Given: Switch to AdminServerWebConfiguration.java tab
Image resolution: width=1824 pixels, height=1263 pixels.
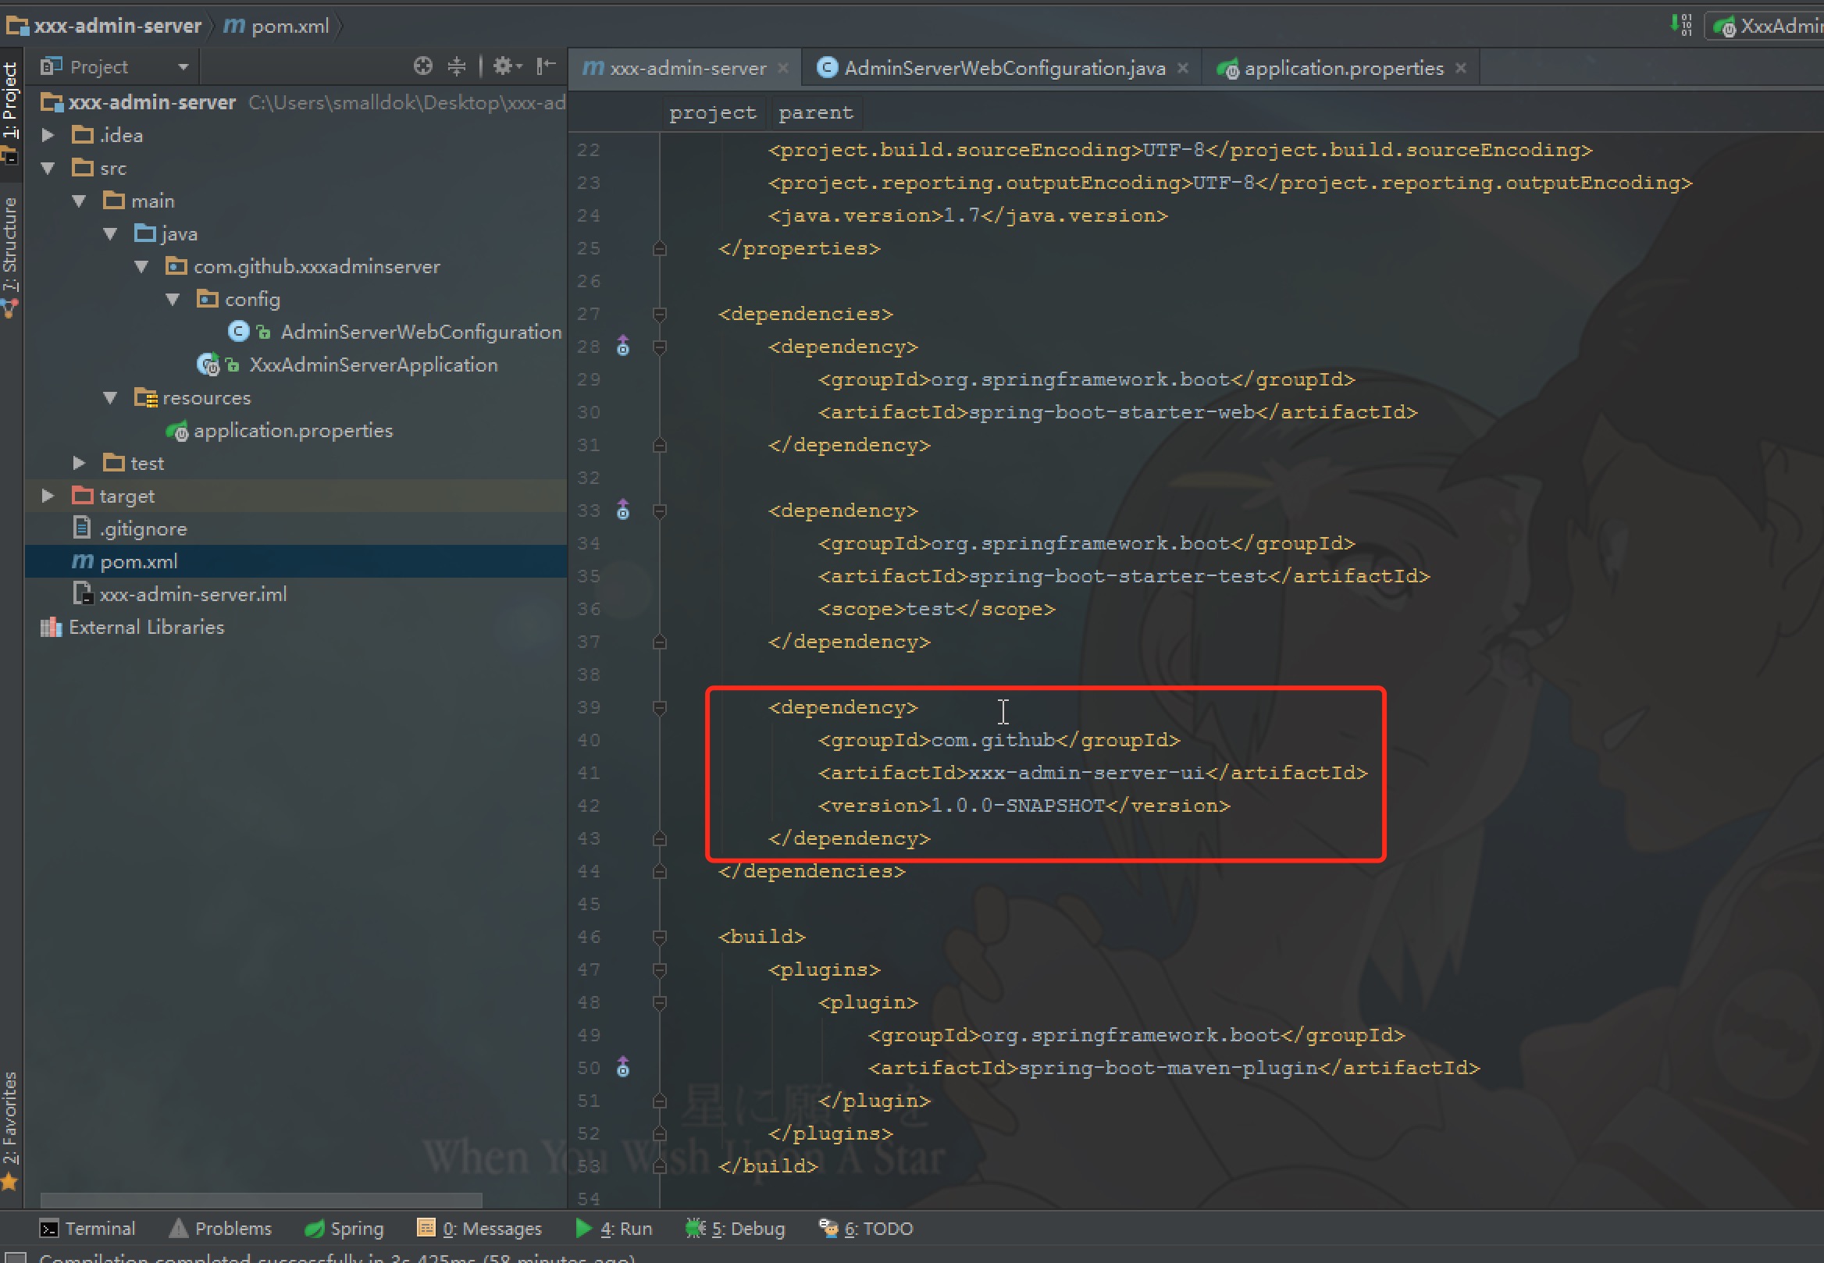Looking at the screenshot, I should (x=1004, y=68).
